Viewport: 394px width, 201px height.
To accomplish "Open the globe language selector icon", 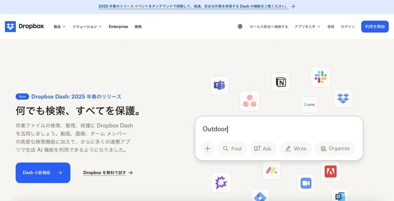I will (240, 26).
